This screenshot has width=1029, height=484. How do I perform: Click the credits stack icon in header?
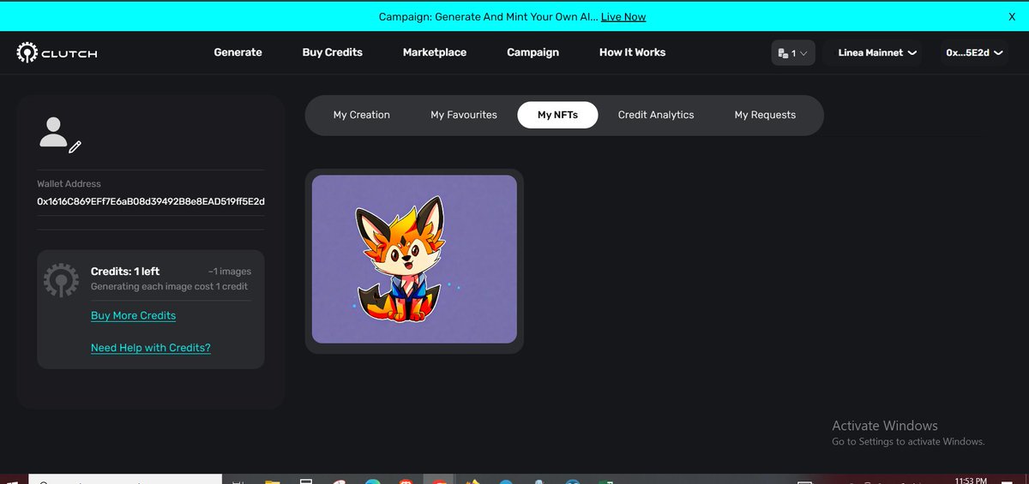pyautogui.click(x=783, y=53)
